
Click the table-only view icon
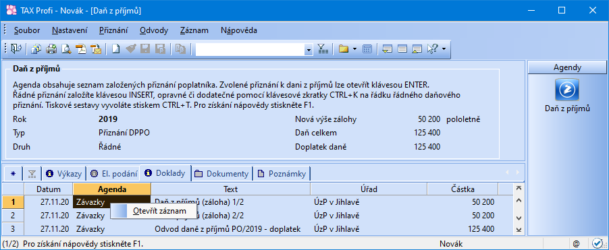click(x=402, y=49)
